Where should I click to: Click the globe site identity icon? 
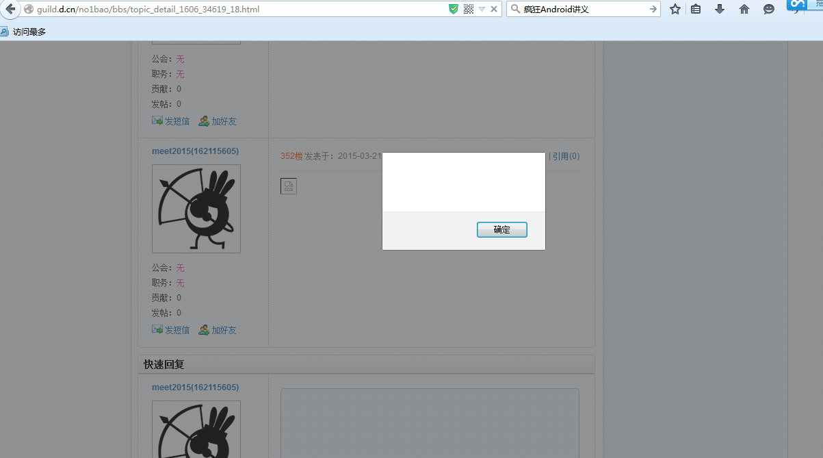tap(29, 10)
